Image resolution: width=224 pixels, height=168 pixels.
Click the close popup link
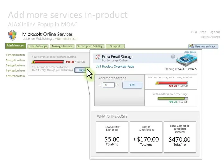(x=190, y=52)
